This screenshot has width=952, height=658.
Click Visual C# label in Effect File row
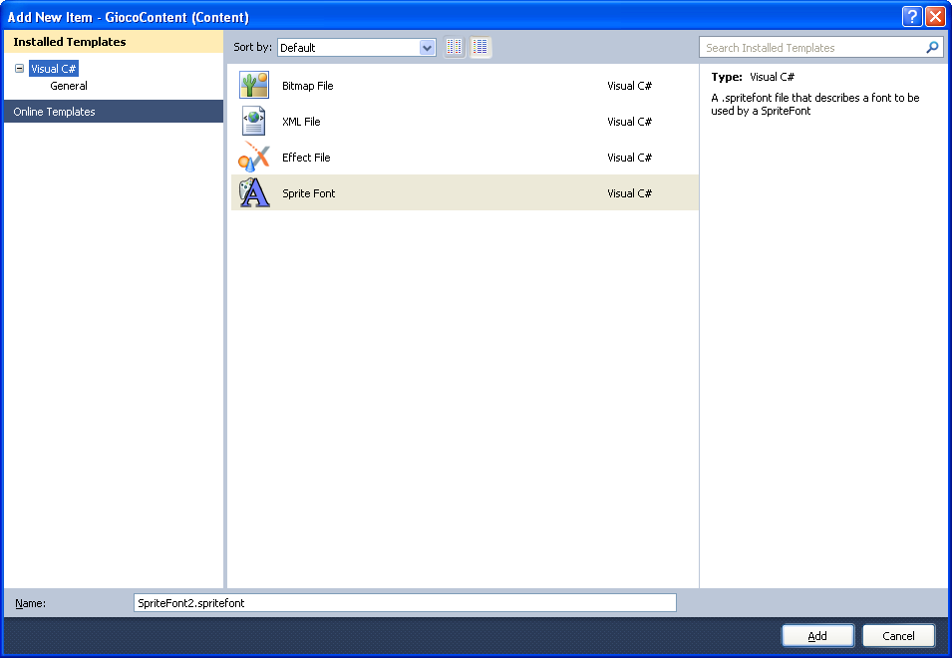point(630,158)
